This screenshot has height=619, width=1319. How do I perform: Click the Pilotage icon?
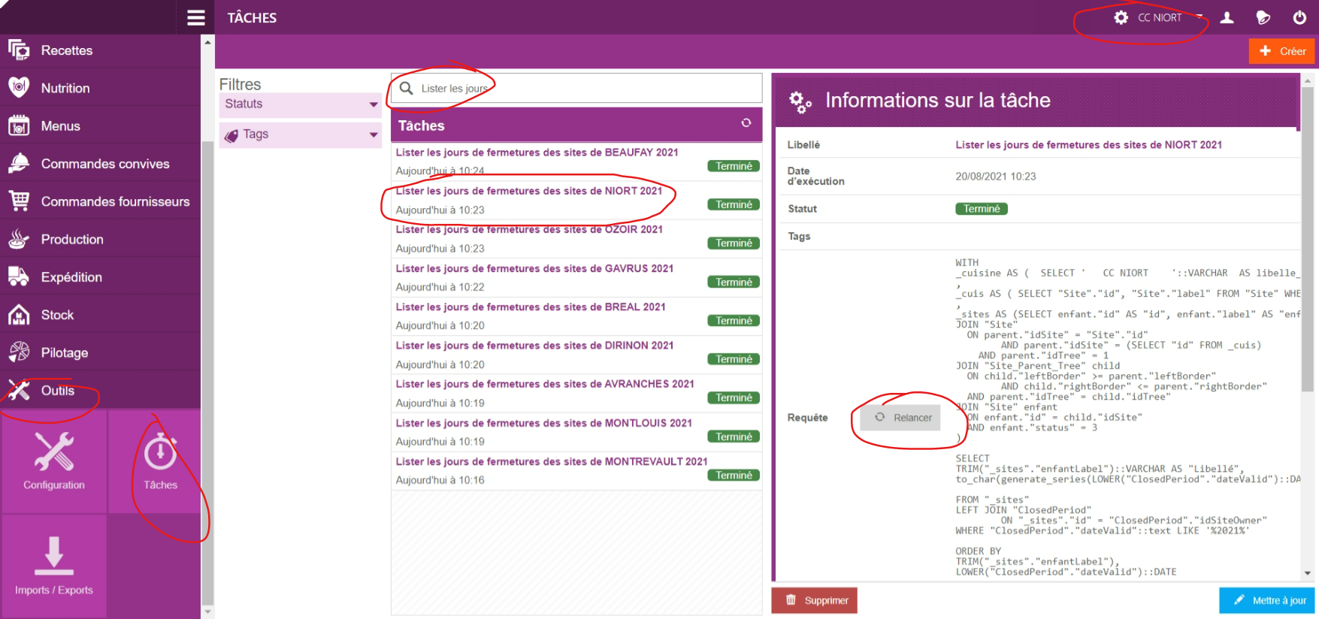(x=19, y=352)
